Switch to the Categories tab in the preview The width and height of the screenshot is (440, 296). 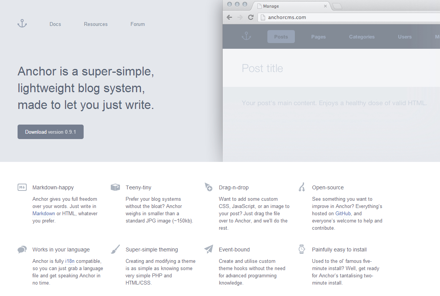362,37
